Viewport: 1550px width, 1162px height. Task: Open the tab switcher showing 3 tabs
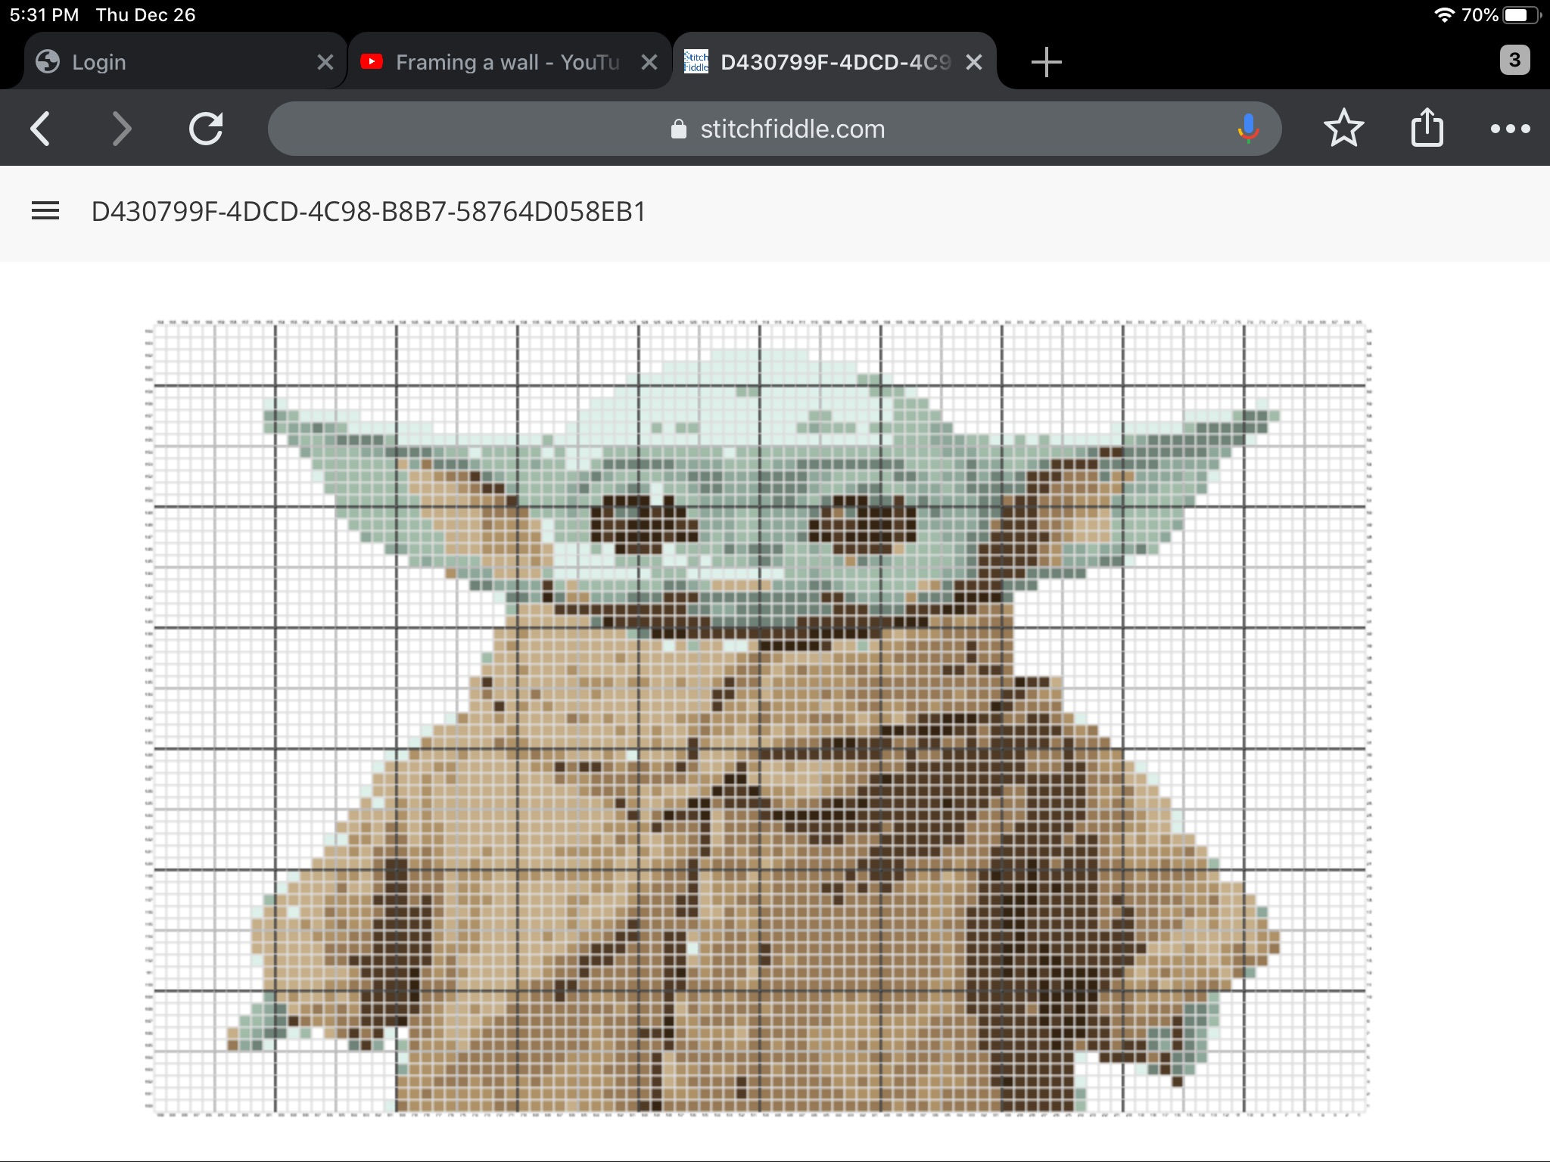click(x=1513, y=62)
